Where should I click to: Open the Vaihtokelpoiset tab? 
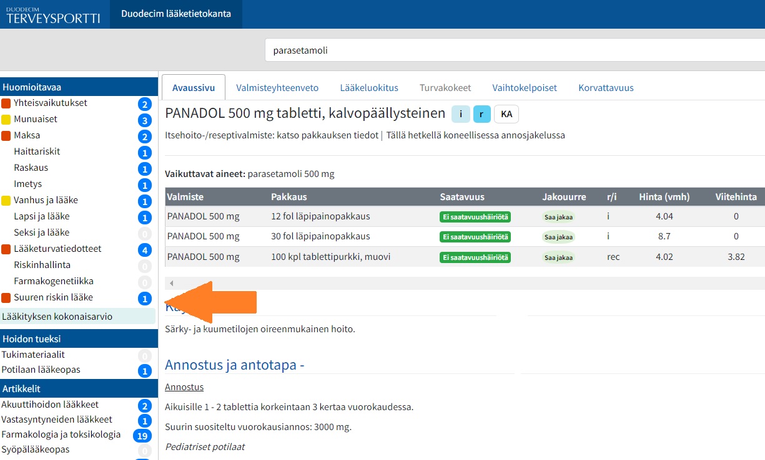click(525, 88)
